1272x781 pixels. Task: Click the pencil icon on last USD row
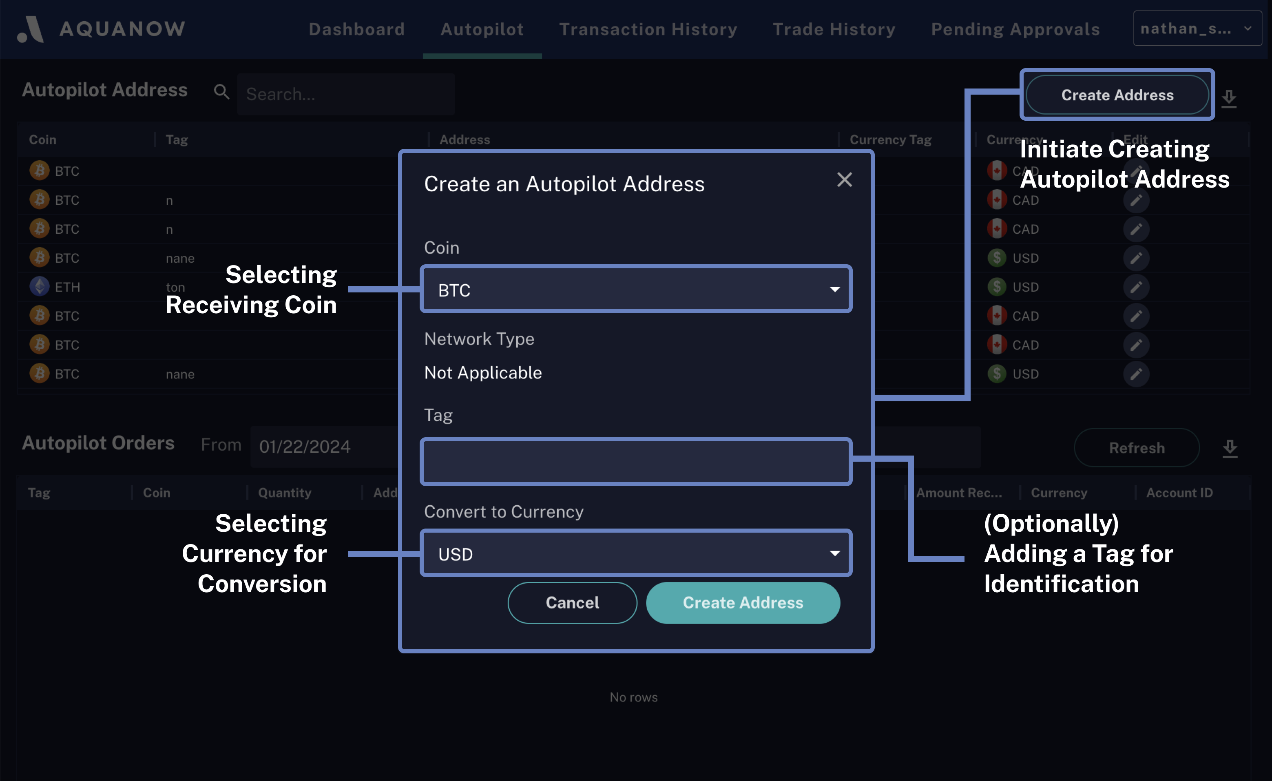coord(1136,374)
